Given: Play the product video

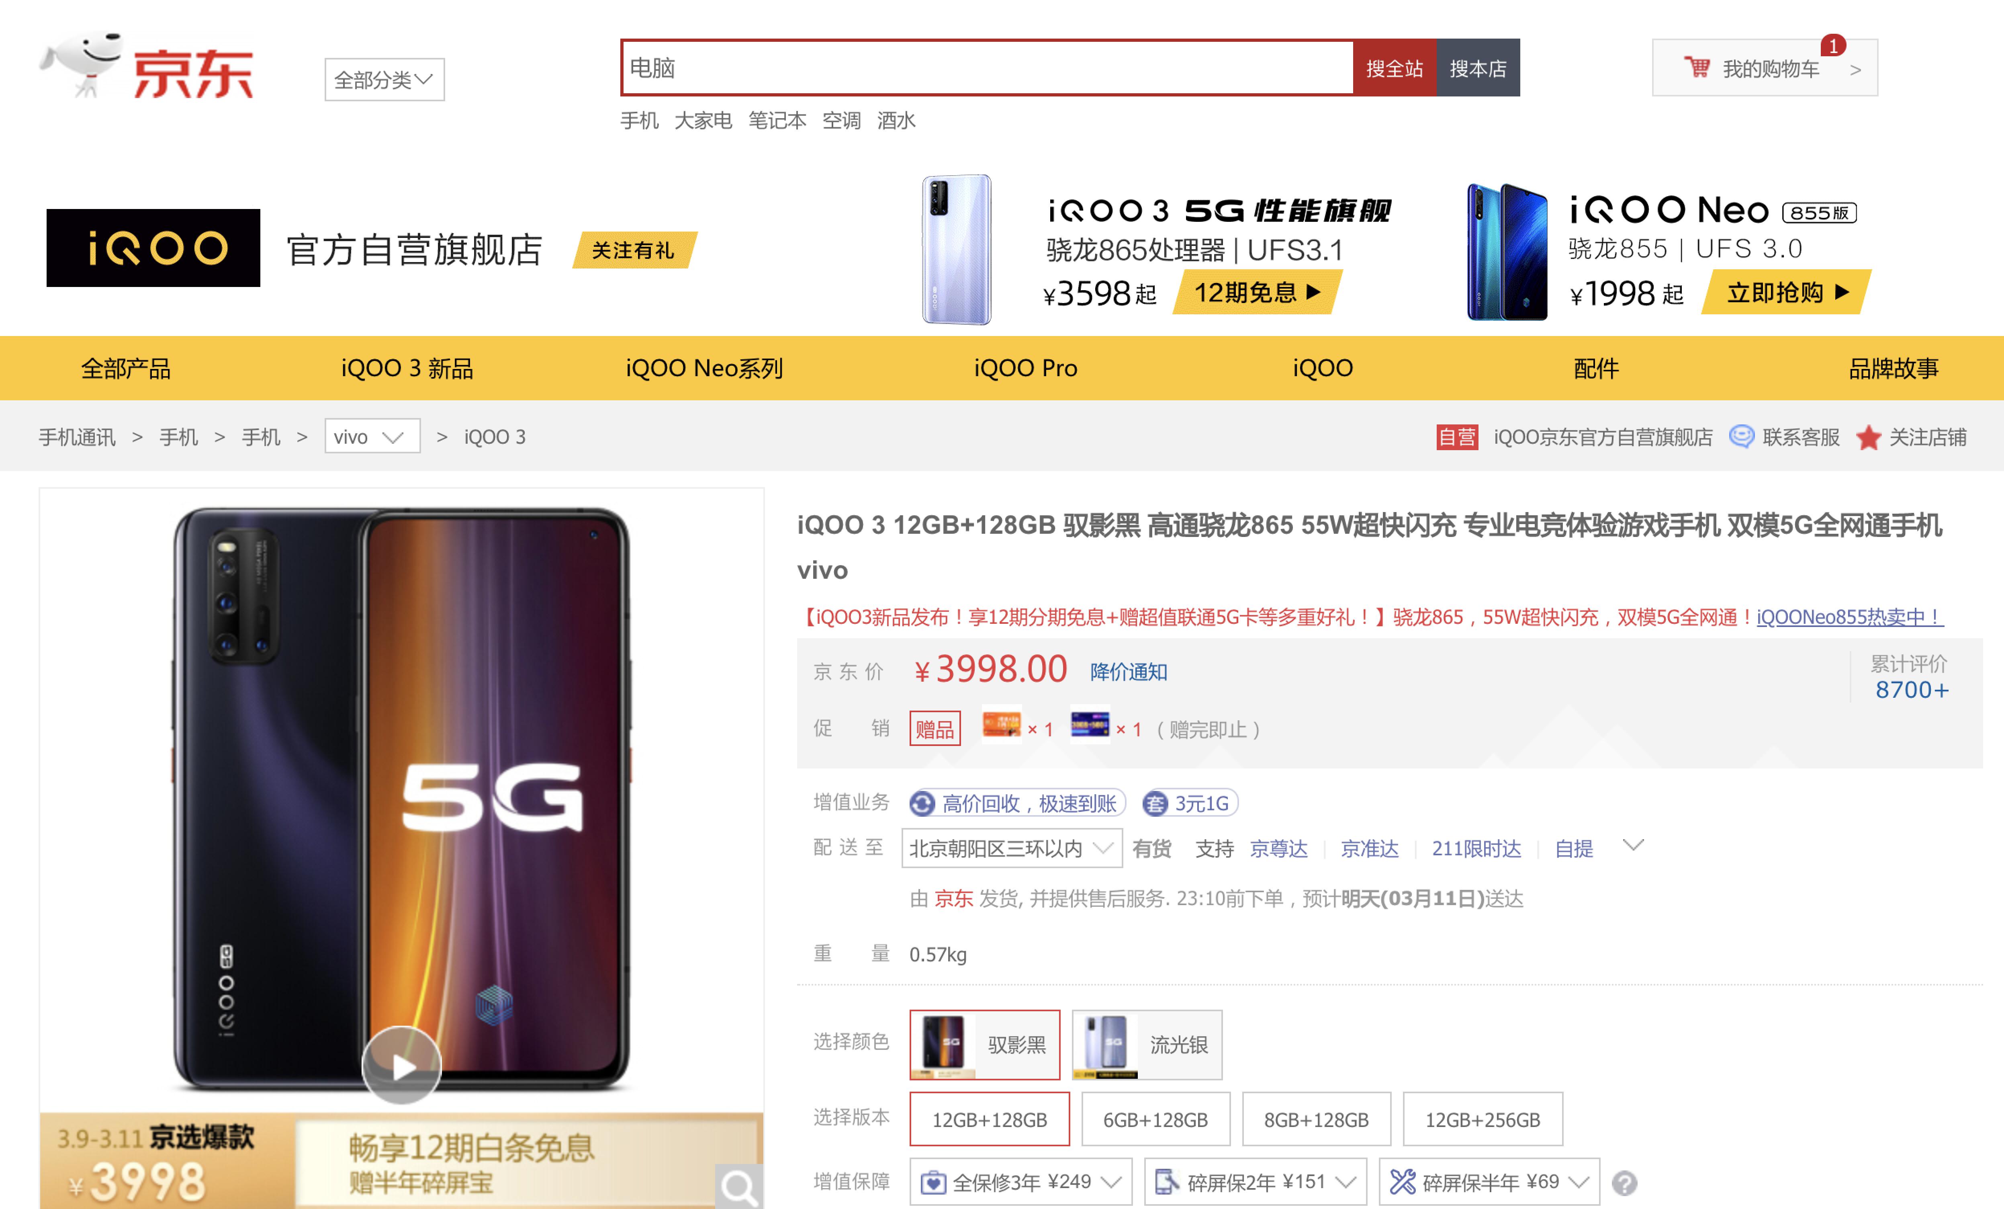Looking at the screenshot, I should pyautogui.click(x=402, y=1066).
